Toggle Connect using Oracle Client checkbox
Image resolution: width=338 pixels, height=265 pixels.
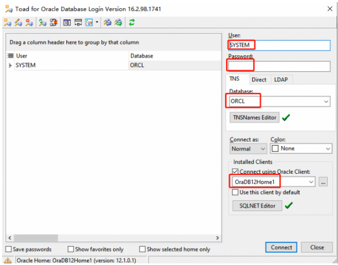(235, 172)
